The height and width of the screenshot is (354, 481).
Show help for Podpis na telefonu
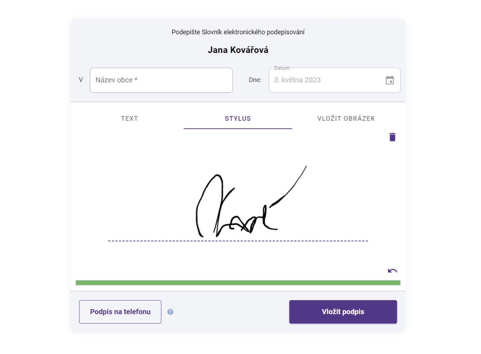(x=170, y=312)
